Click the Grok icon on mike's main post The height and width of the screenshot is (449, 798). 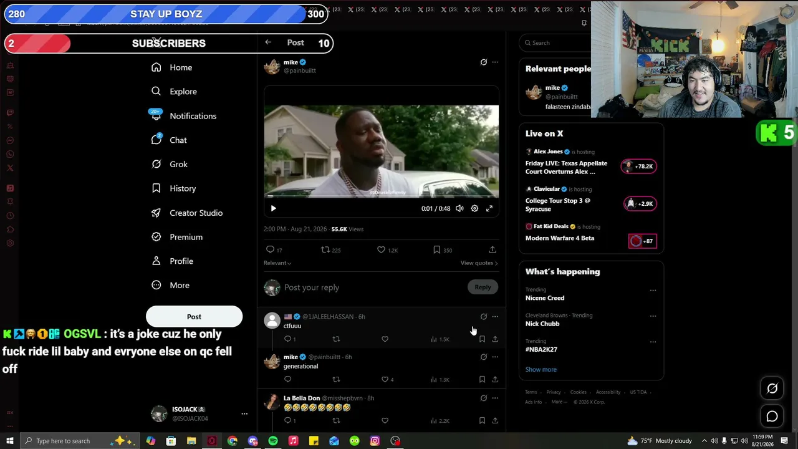pyautogui.click(x=484, y=62)
